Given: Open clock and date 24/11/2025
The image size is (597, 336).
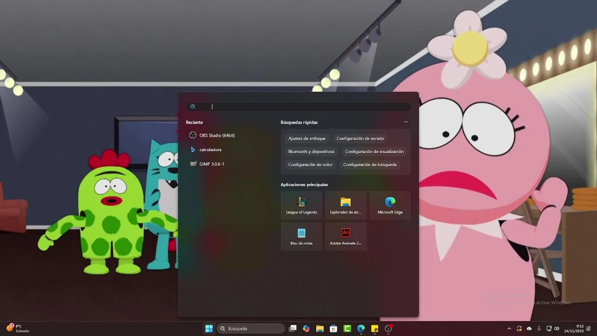Looking at the screenshot, I should click(574, 329).
